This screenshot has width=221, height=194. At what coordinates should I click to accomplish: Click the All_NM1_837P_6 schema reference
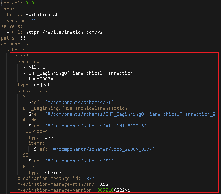click(96, 126)
